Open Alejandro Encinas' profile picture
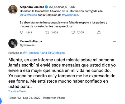Image resolution: width=125 pixels, height=104 pixels. [x=13, y=10]
